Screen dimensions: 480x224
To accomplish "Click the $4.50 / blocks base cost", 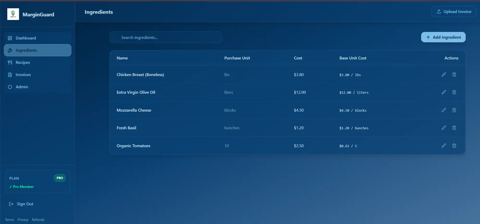I will coord(353,110).
